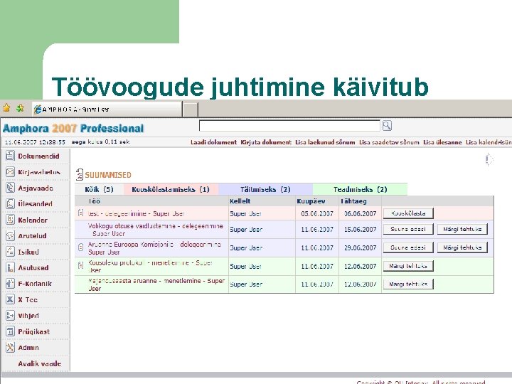The height and width of the screenshot is (384, 512).
Task: Click the add to favorites icon
Action: [20, 108]
